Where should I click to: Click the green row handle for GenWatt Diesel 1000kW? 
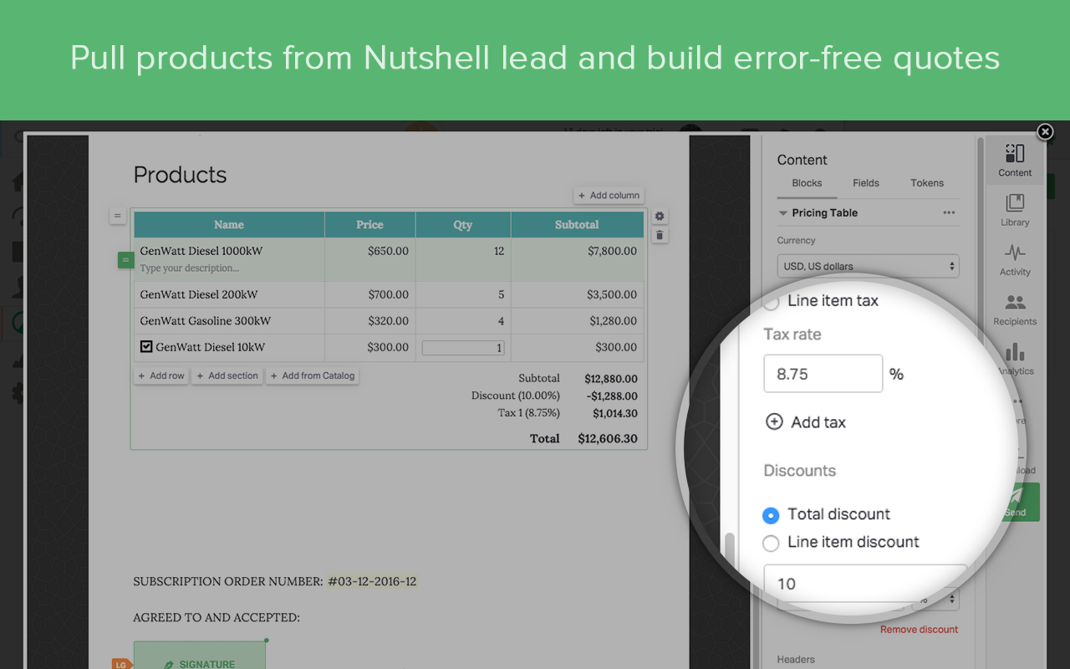coord(125,261)
